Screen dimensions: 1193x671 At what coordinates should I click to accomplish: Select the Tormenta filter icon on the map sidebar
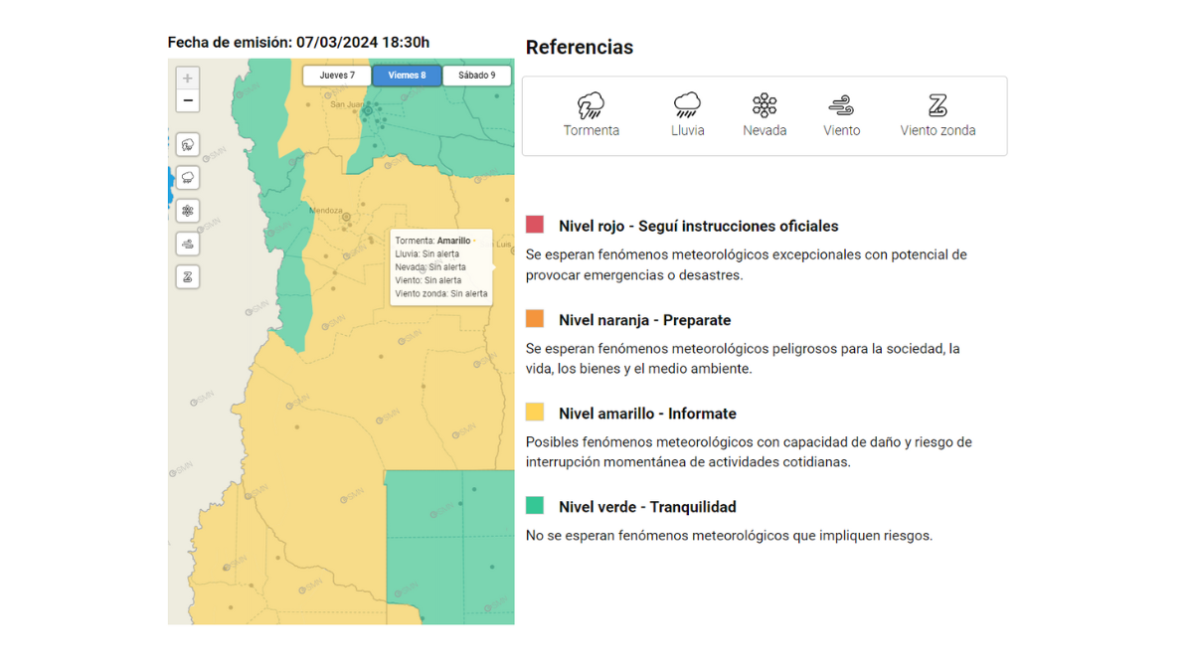coord(188,144)
